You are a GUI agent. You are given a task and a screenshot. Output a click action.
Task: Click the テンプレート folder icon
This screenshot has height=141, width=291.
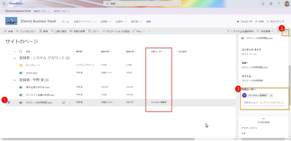(x=21, y=65)
